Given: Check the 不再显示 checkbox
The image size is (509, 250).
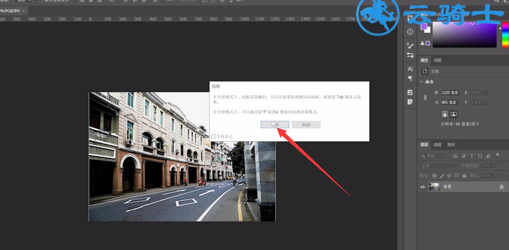Looking at the screenshot, I should (x=213, y=137).
